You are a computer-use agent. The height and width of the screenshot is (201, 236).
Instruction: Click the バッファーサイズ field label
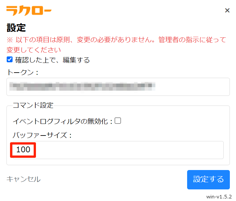42,135
